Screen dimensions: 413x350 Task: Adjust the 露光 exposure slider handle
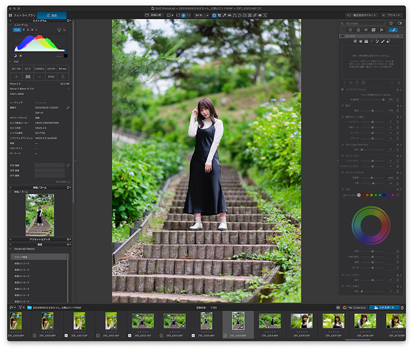[372, 110]
